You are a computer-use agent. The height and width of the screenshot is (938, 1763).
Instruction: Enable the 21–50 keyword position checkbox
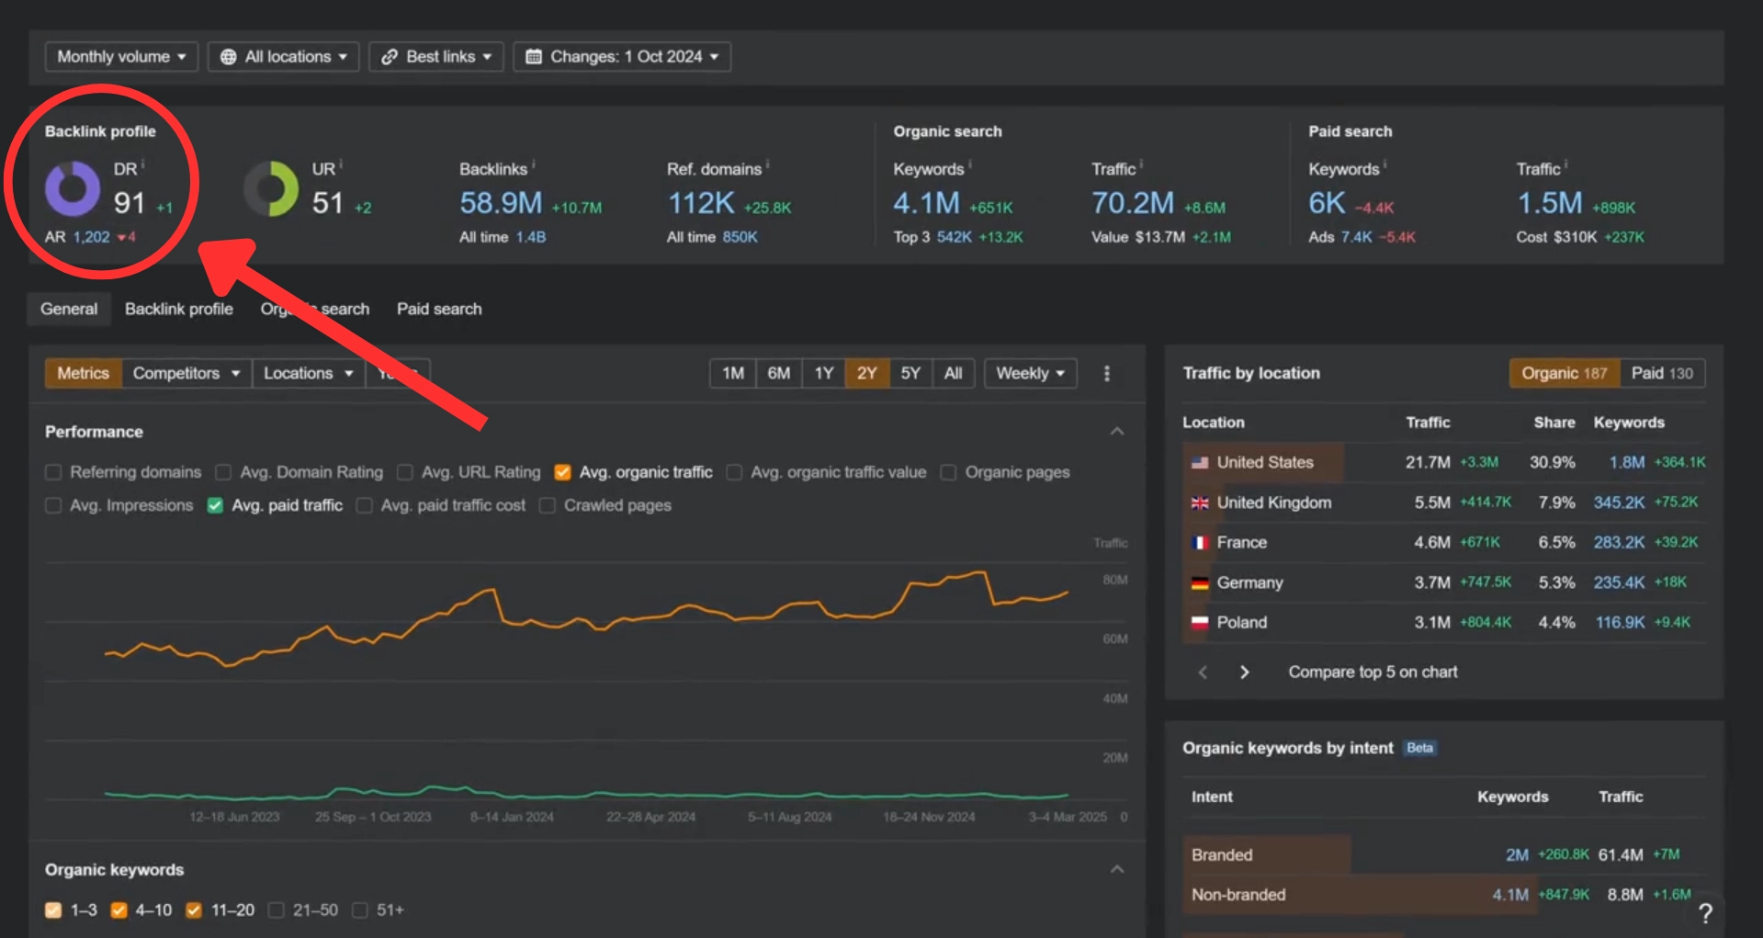click(x=276, y=910)
